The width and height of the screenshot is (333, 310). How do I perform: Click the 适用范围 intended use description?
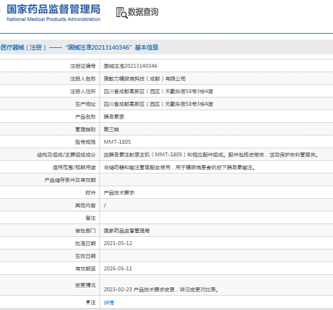(180, 167)
